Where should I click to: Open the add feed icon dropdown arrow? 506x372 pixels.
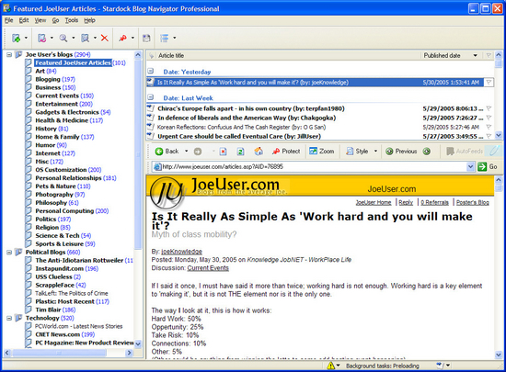coord(26,38)
